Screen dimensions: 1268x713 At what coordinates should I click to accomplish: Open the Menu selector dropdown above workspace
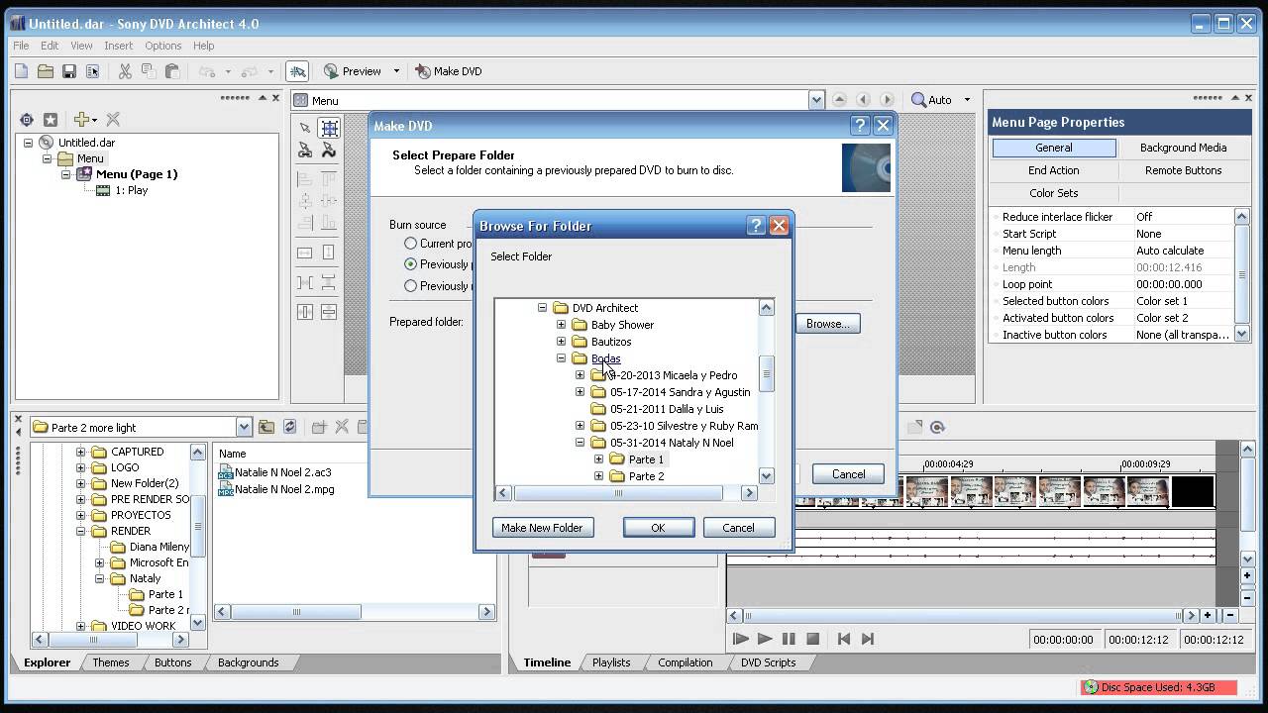(x=816, y=100)
